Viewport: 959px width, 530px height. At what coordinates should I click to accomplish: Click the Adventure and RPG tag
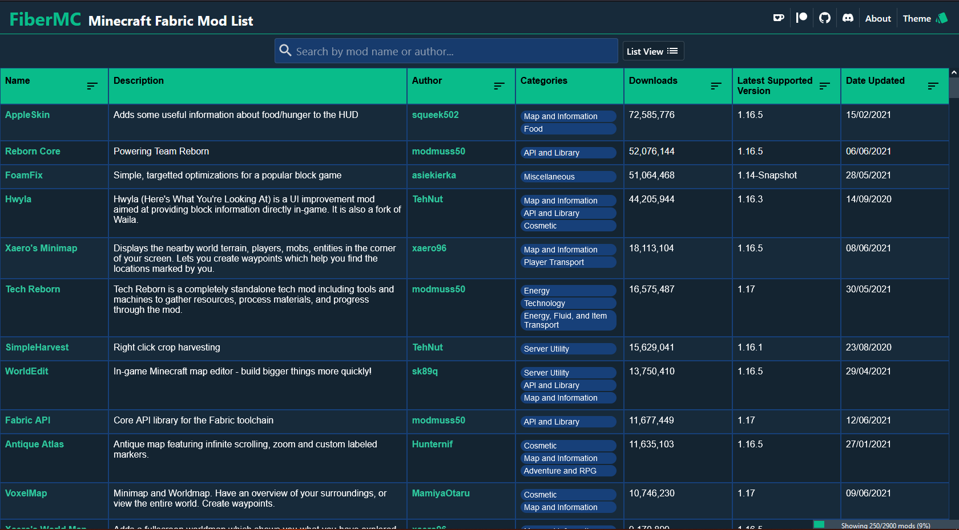pyautogui.click(x=568, y=471)
